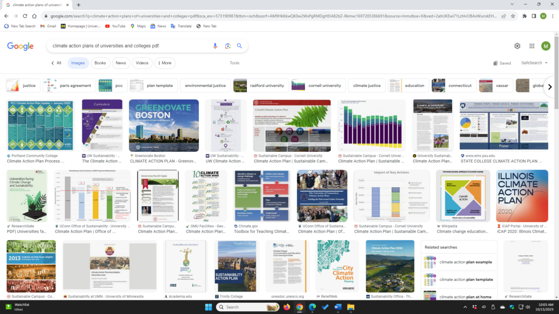The image size is (559, 314).
Task: Select the Images tab
Action: [78, 63]
